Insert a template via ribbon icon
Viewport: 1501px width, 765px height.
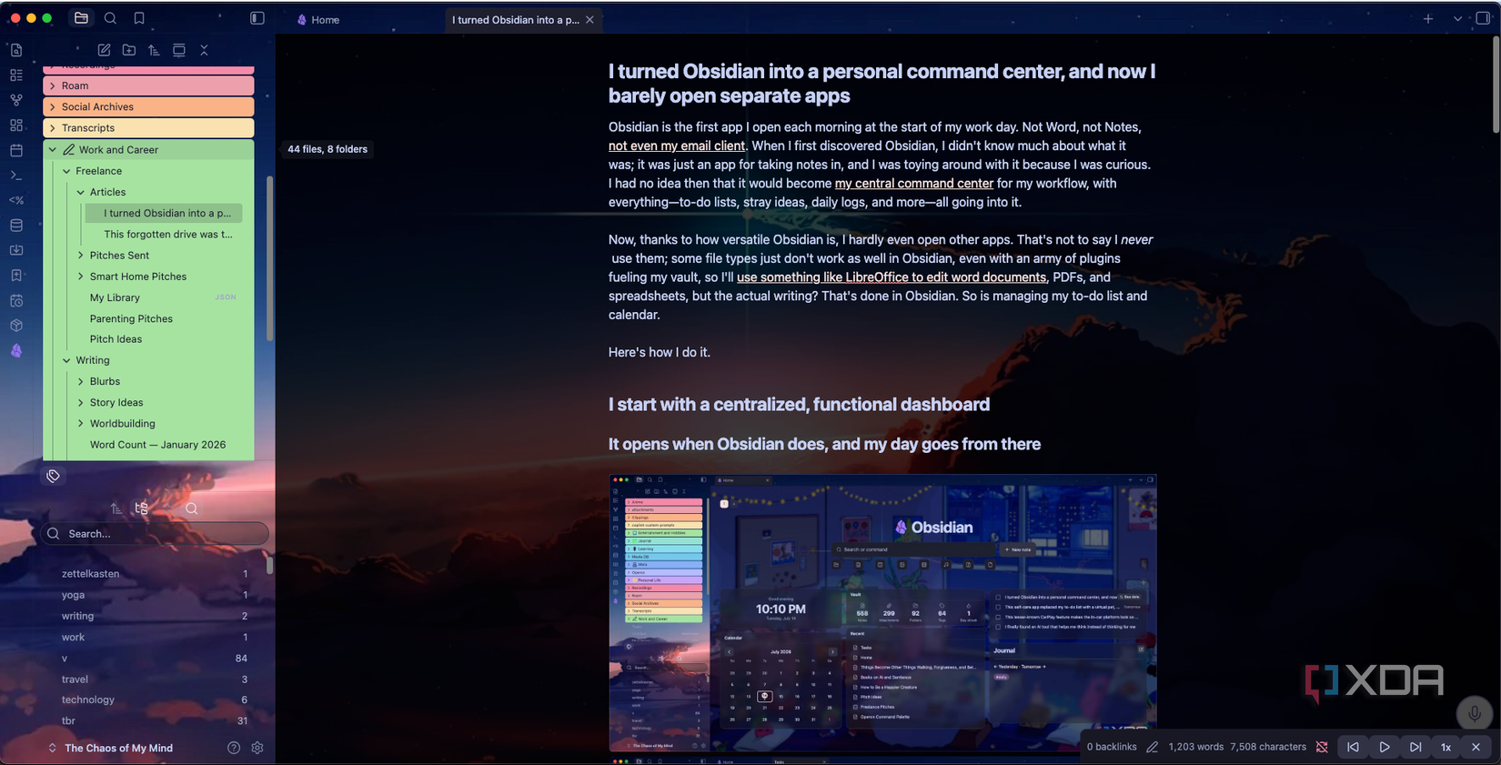coord(16,200)
